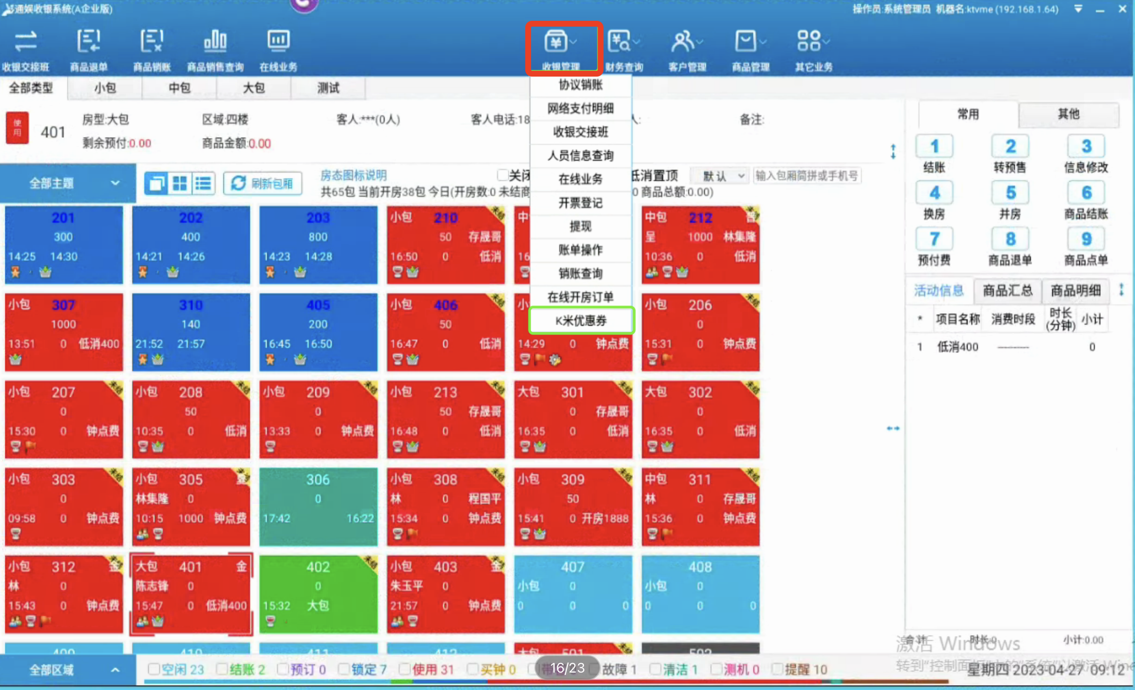Open the 商品退单 toolbar icon
The height and width of the screenshot is (690, 1135).
(x=88, y=50)
